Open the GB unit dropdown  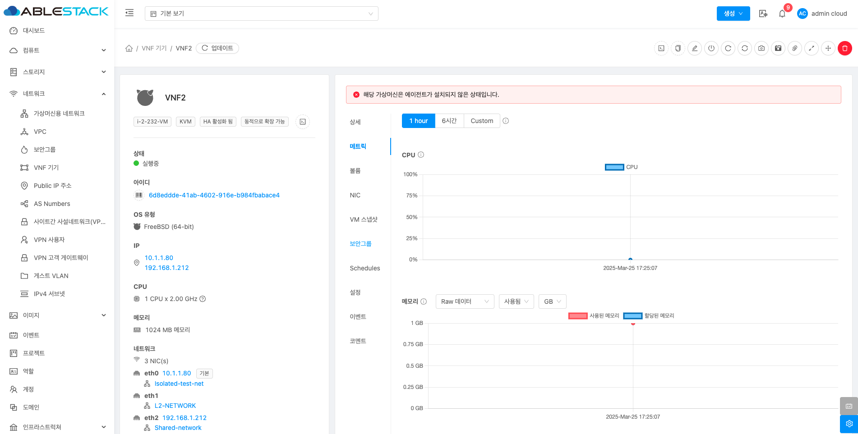[552, 302]
